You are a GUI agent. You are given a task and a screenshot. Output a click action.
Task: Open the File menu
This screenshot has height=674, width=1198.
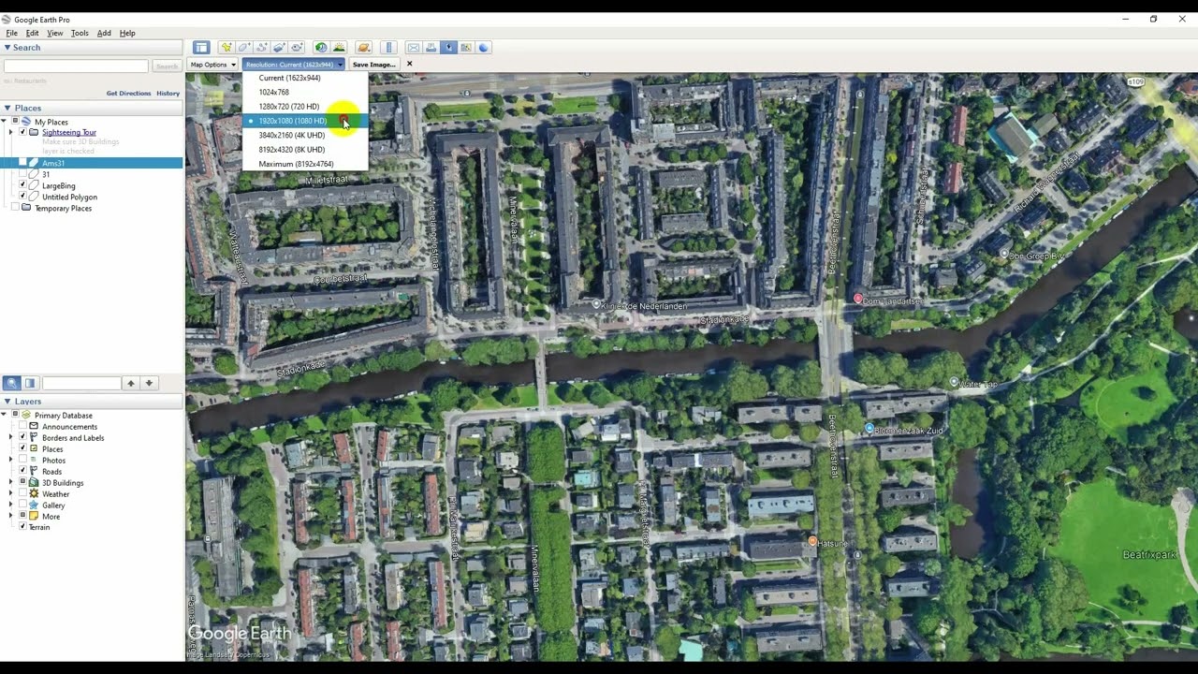tap(11, 33)
